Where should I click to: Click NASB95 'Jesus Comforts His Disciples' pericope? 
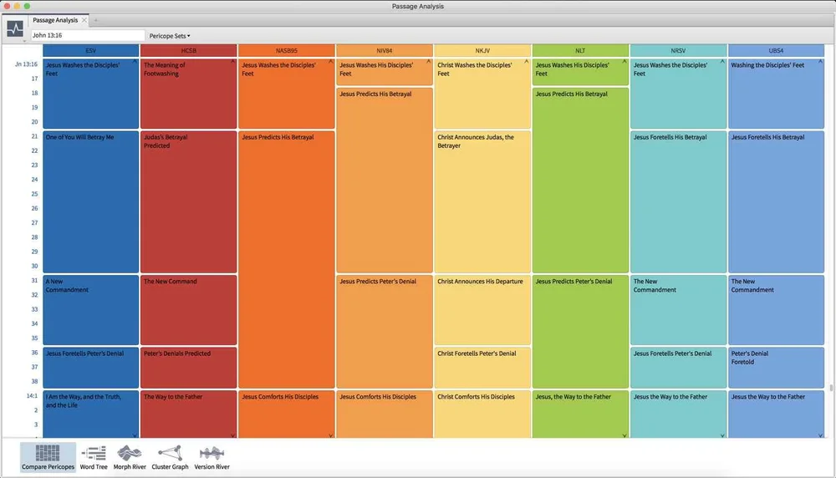(286, 414)
